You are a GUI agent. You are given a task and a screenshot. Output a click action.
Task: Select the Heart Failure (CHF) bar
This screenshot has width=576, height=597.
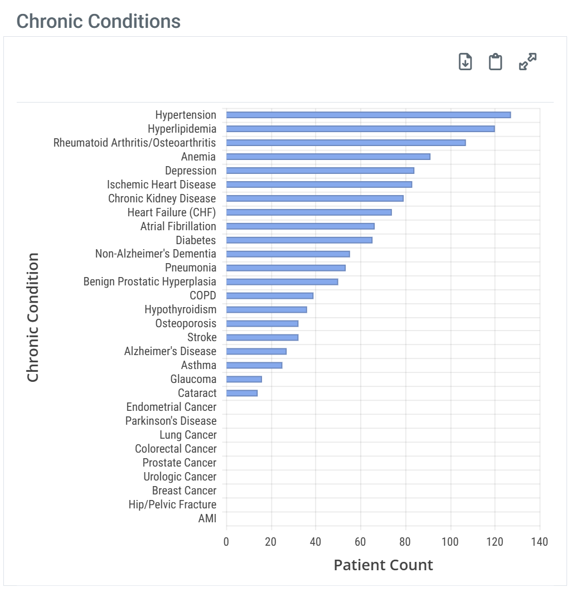click(309, 212)
